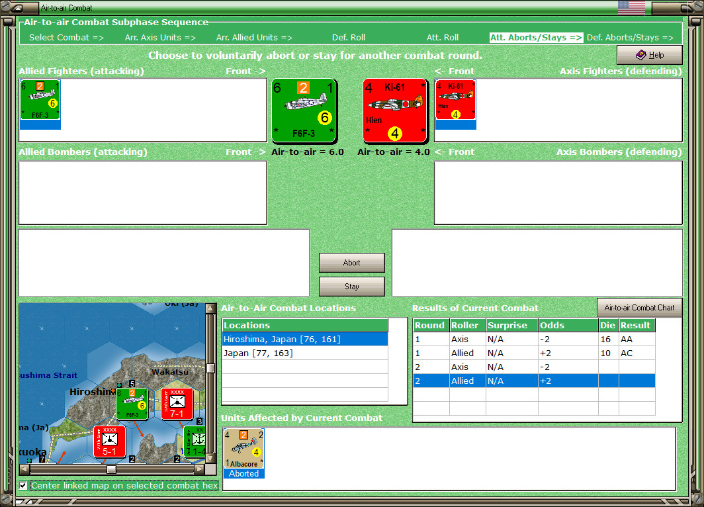Click the green 1-4 naval counter on the map

point(195,441)
